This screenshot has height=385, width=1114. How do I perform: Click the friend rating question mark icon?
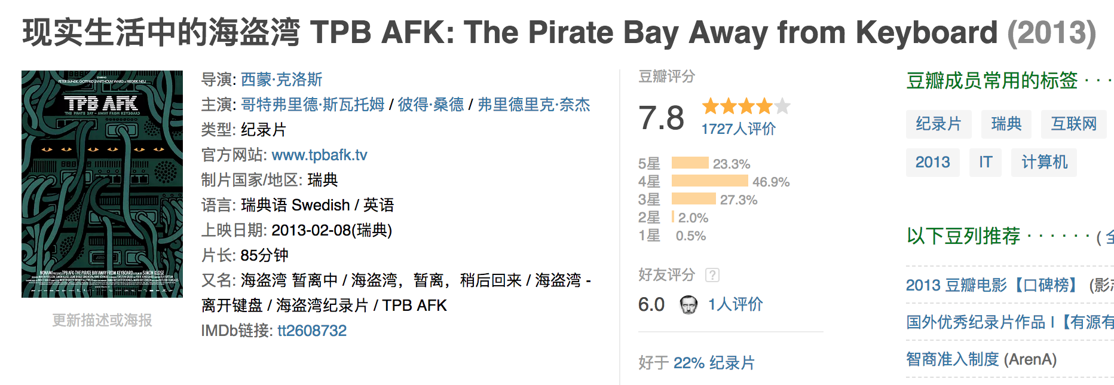tap(712, 275)
